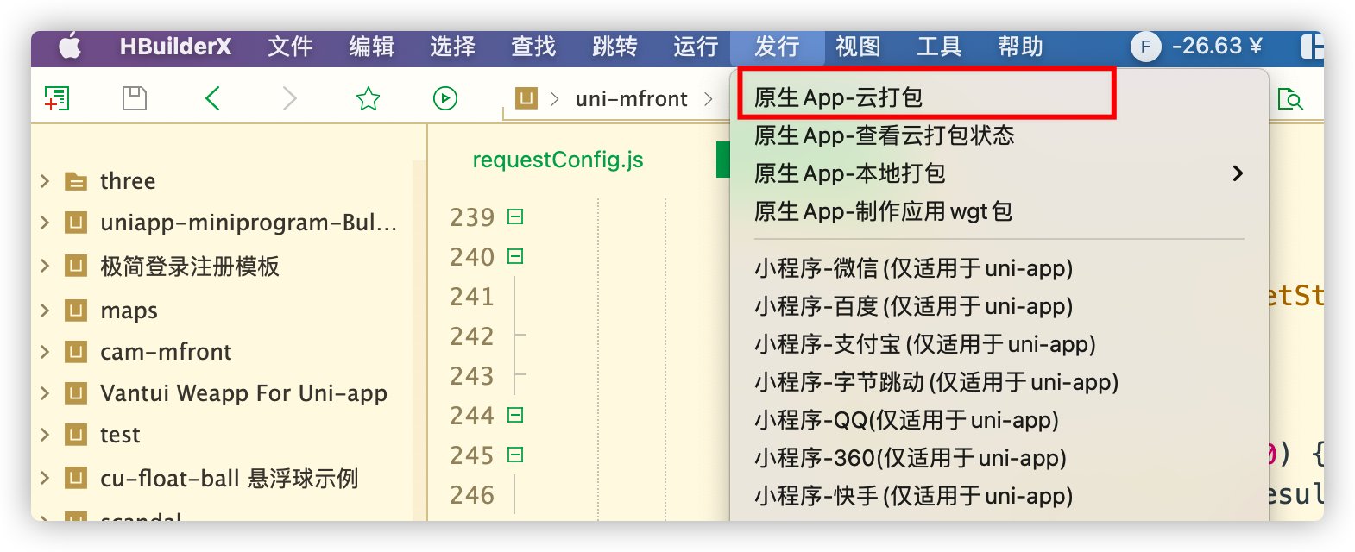Open the 视图 menu

pos(858,47)
